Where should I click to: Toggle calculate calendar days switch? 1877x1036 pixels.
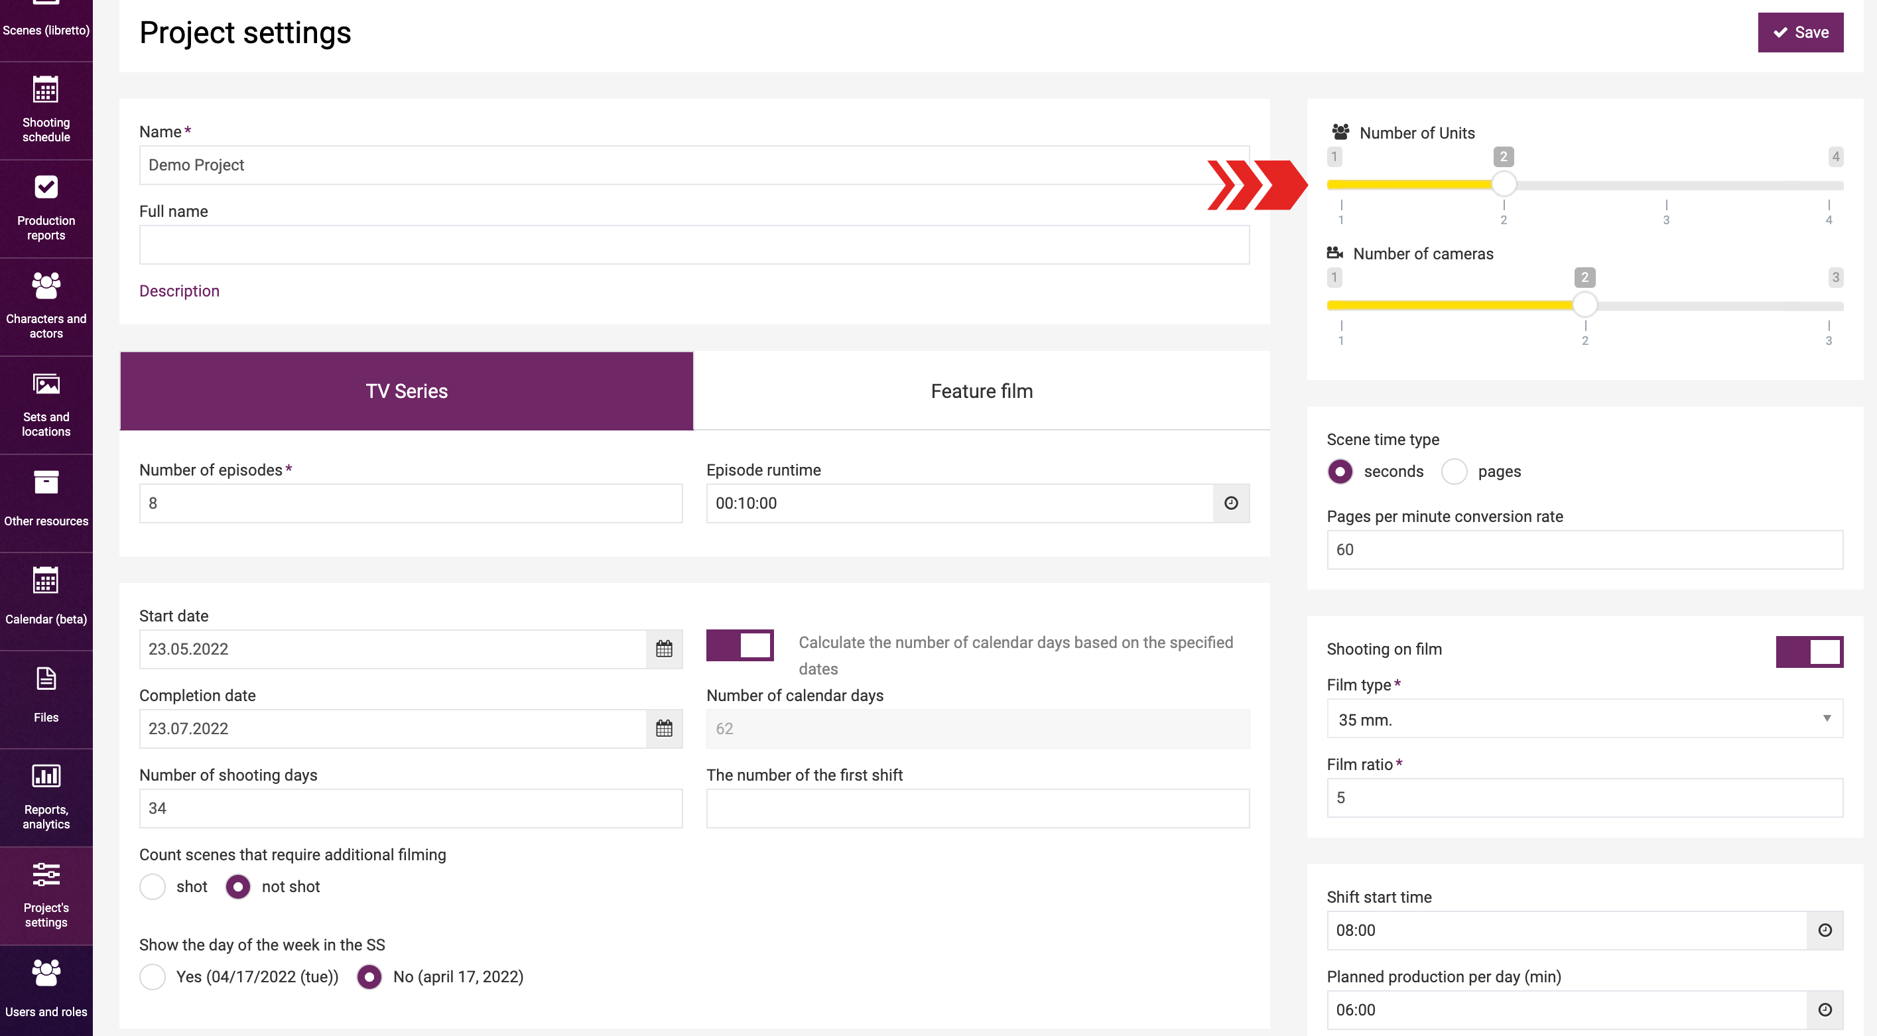(740, 645)
